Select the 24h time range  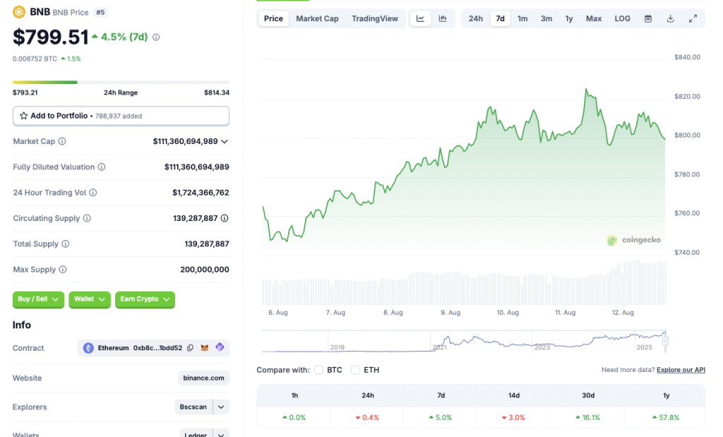point(476,18)
